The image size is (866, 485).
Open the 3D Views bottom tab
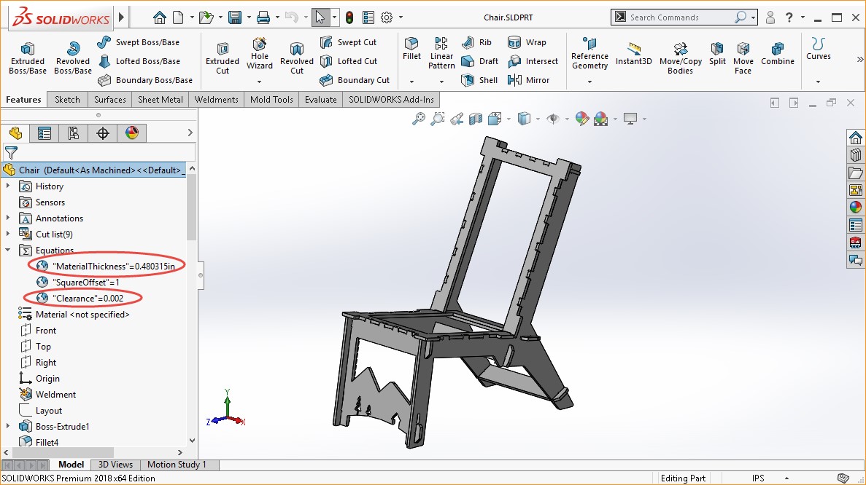[115, 465]
